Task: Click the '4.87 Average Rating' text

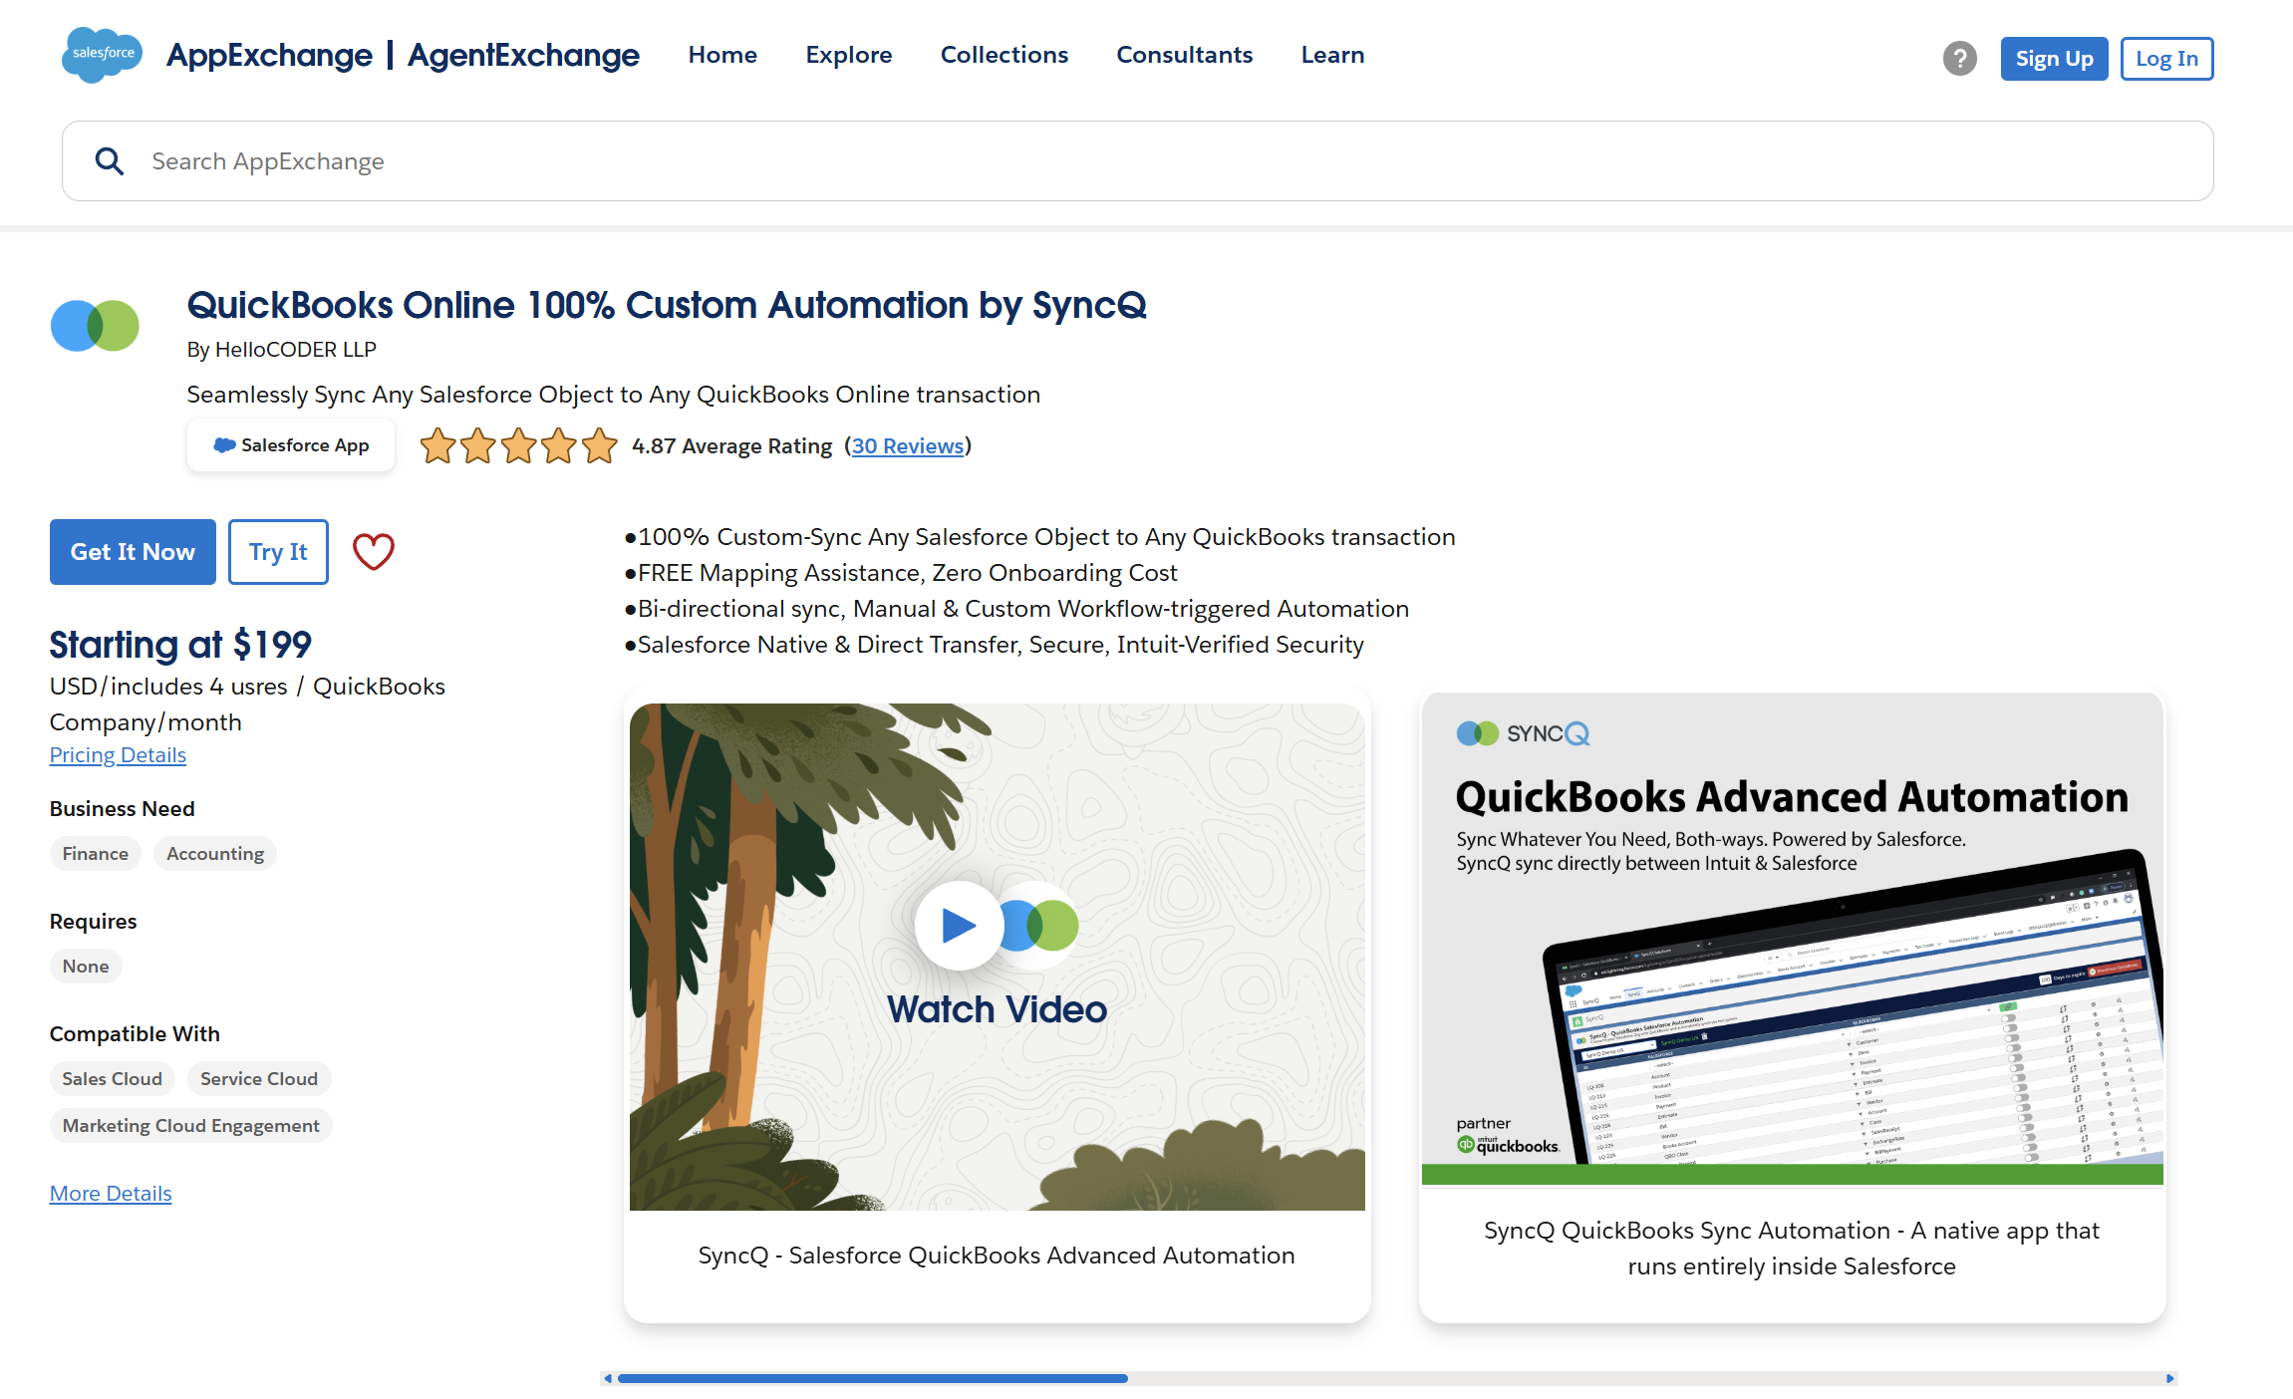Action: (731, 446)
